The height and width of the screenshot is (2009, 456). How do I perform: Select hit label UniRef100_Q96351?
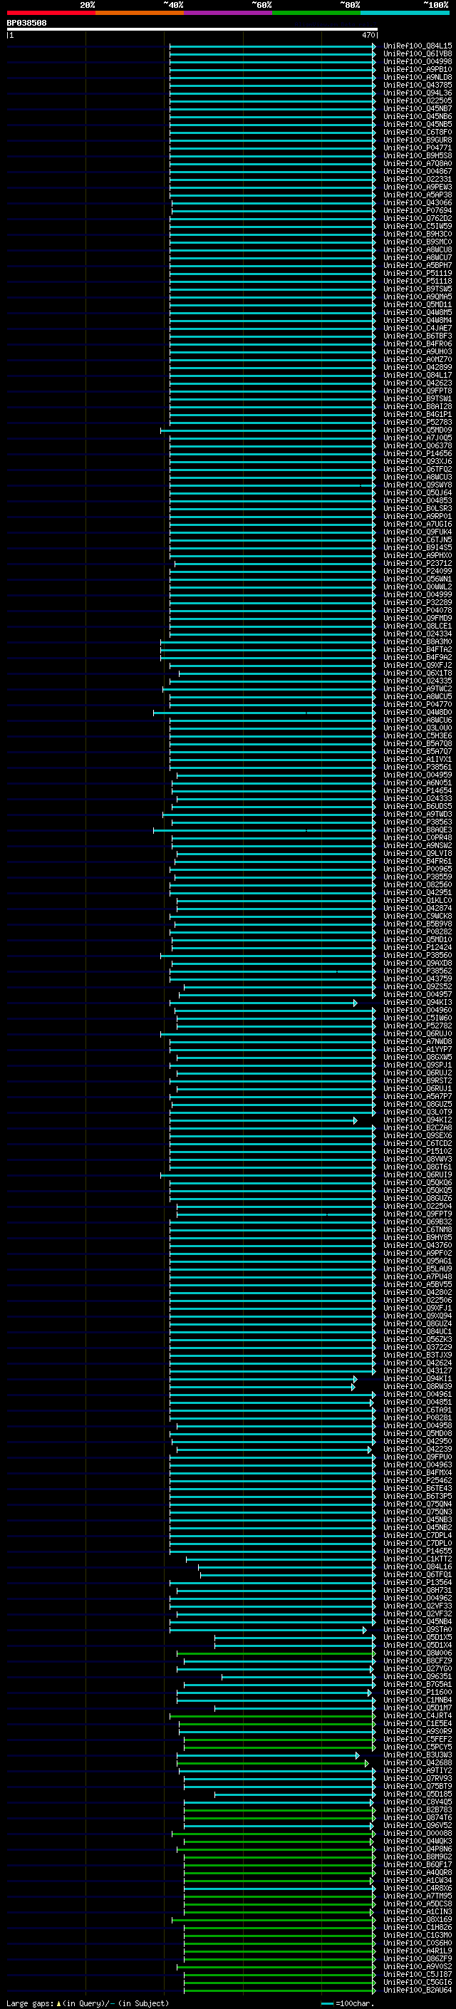pos(418,1677)
